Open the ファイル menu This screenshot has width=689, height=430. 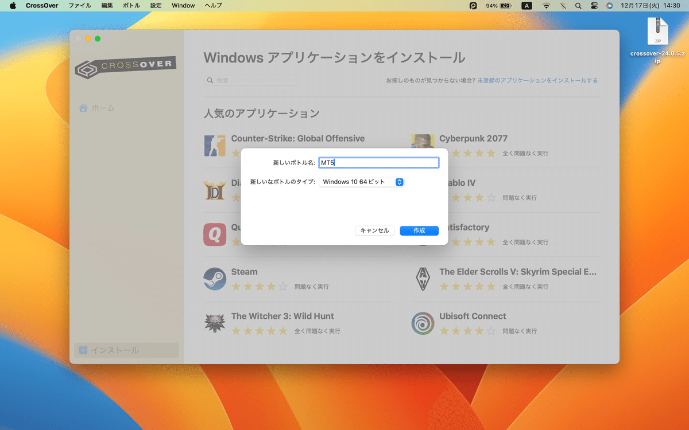point(80,6)
